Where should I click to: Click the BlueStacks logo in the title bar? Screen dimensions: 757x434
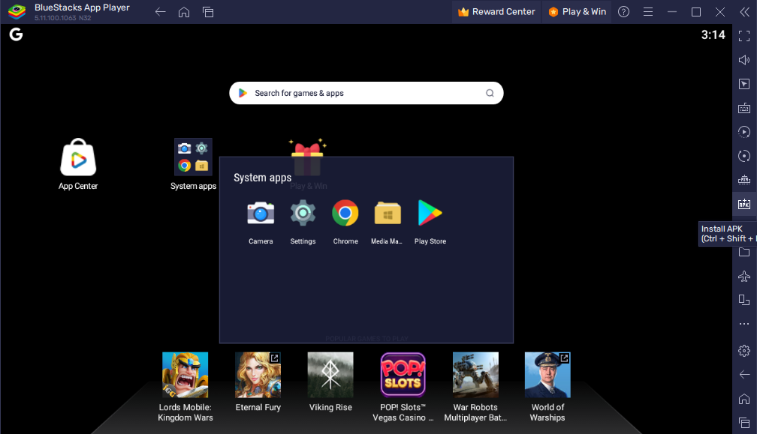pos(17,12)
